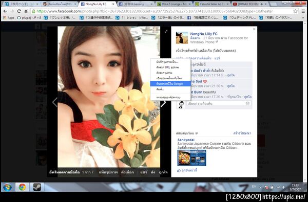Viewport: 308px width, 202px height.
Task: Like the Burn beautiful comment
Action: pos(248,97)
